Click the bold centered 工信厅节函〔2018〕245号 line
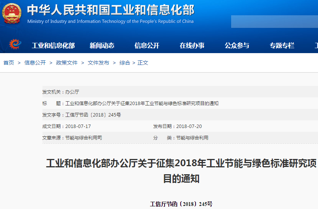The width and height of the screenshot is (318, 209). click(181, 204)
